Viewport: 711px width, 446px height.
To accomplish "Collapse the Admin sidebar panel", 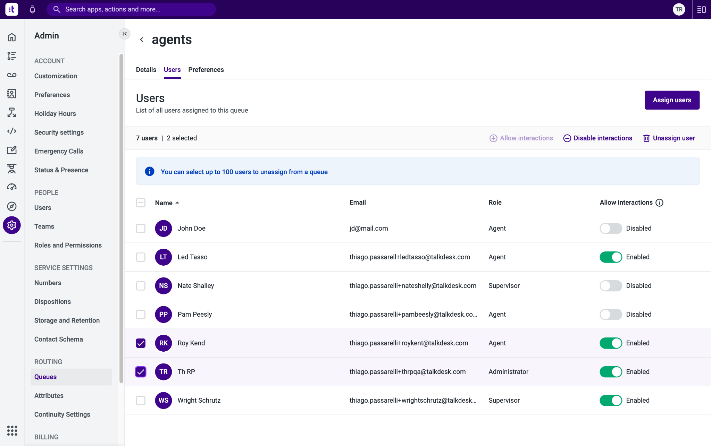I will 125,34.
